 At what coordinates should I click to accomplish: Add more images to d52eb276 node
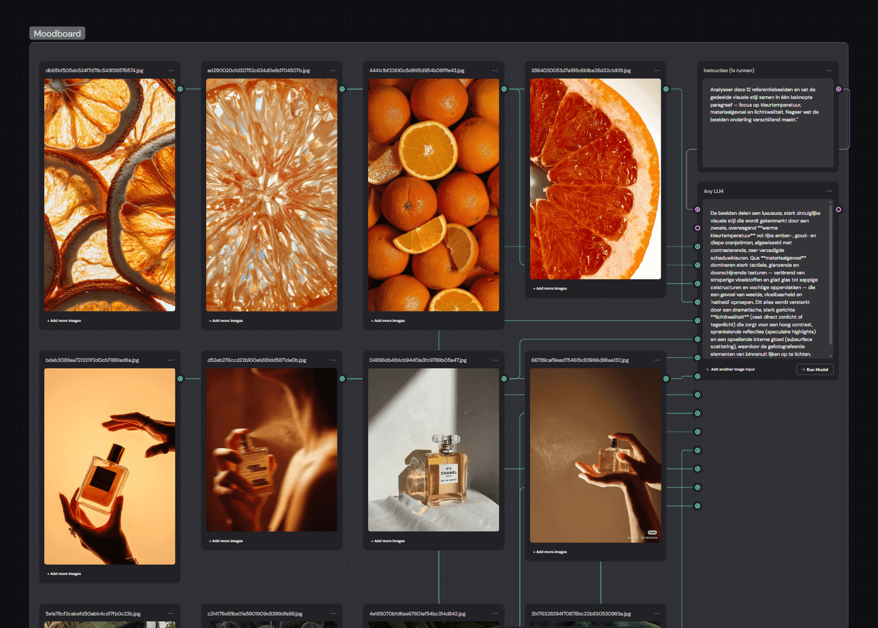click(226, 541)
